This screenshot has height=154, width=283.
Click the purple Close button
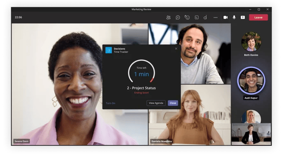173,103
